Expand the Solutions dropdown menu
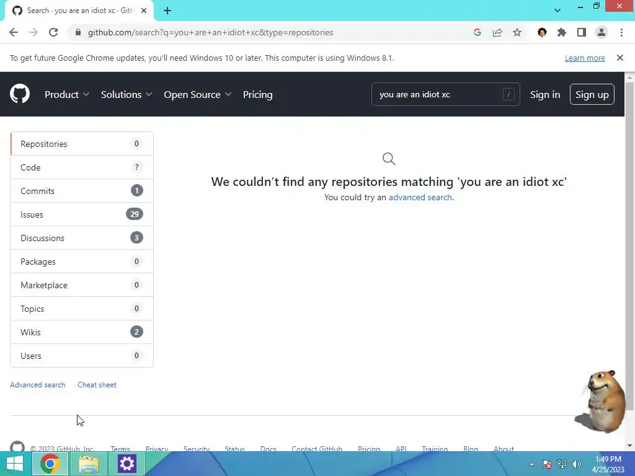635x476 pixels. pos(127,94)
